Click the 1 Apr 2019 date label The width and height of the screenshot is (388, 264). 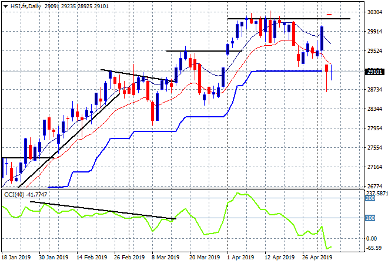tap(240, 258)
